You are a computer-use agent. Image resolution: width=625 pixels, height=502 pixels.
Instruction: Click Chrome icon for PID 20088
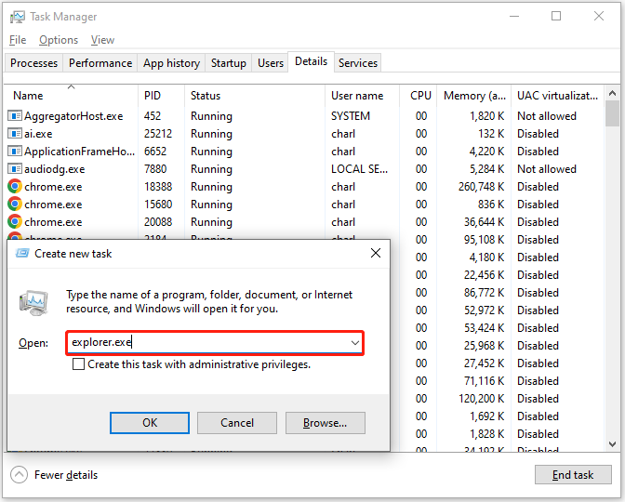pyautogui.click(x=15, y=221)
